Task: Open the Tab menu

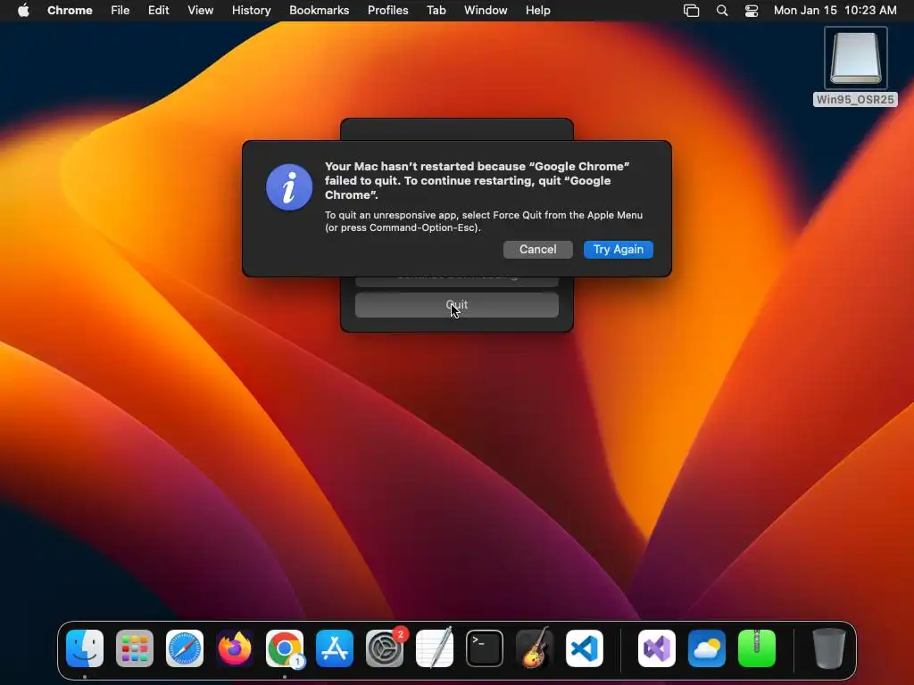Action: coord(436,11)
